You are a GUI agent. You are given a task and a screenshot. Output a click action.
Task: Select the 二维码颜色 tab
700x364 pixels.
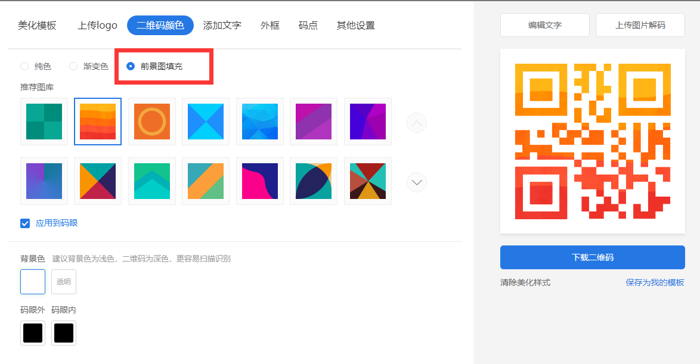[160, 26]
